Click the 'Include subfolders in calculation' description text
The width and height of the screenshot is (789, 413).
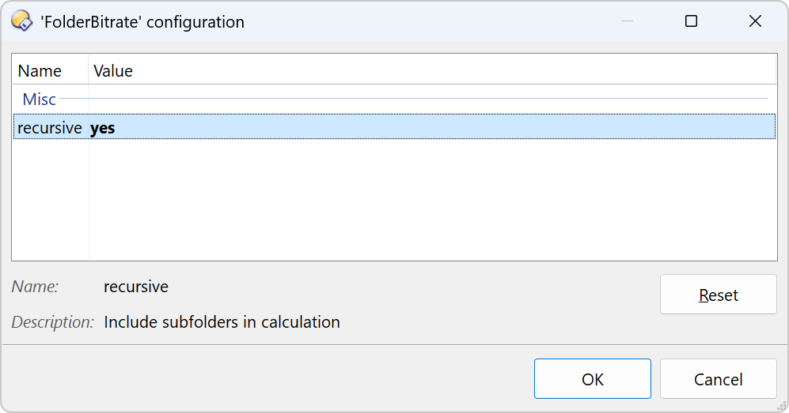coord(222,321)
